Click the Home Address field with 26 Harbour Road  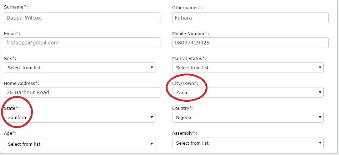click(x=82, y=92)
